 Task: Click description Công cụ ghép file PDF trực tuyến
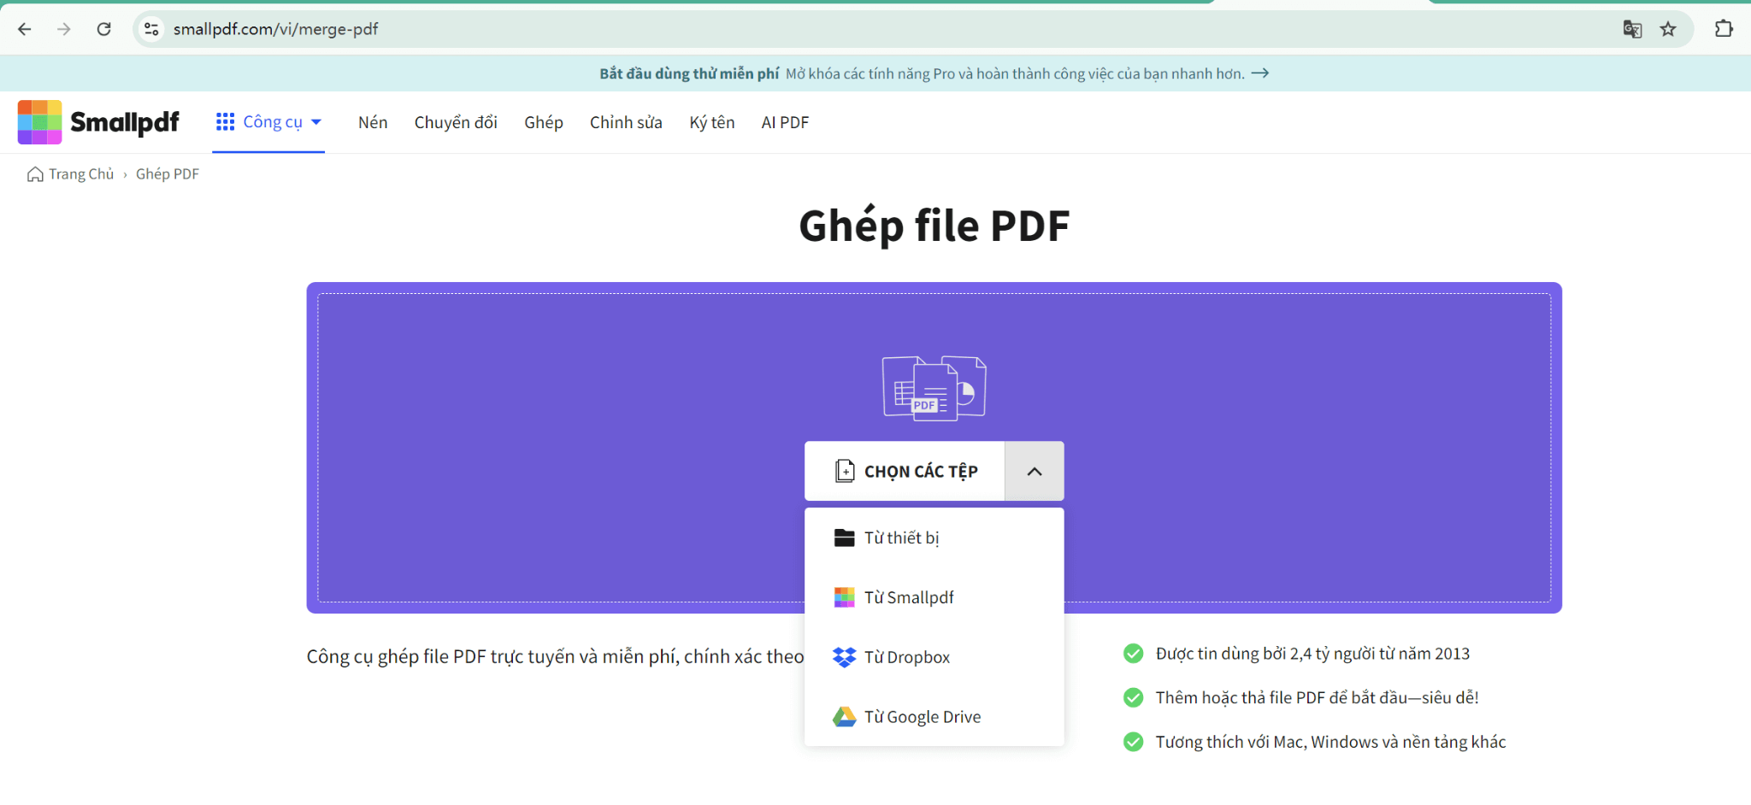tap(555, 656)
